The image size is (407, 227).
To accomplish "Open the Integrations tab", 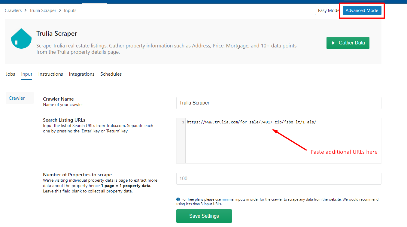I will click(x=82, y=74).
